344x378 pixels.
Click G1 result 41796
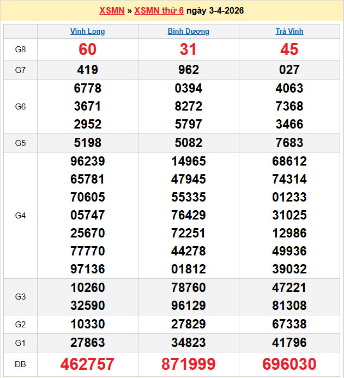[x=289, y=343]
